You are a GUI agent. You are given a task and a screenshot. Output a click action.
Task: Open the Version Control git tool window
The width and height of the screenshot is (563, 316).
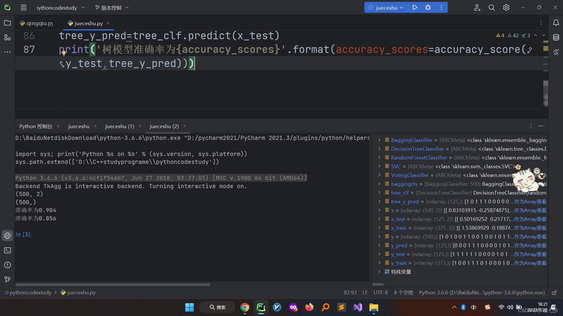pyautogui.click(x=7, y=280)
